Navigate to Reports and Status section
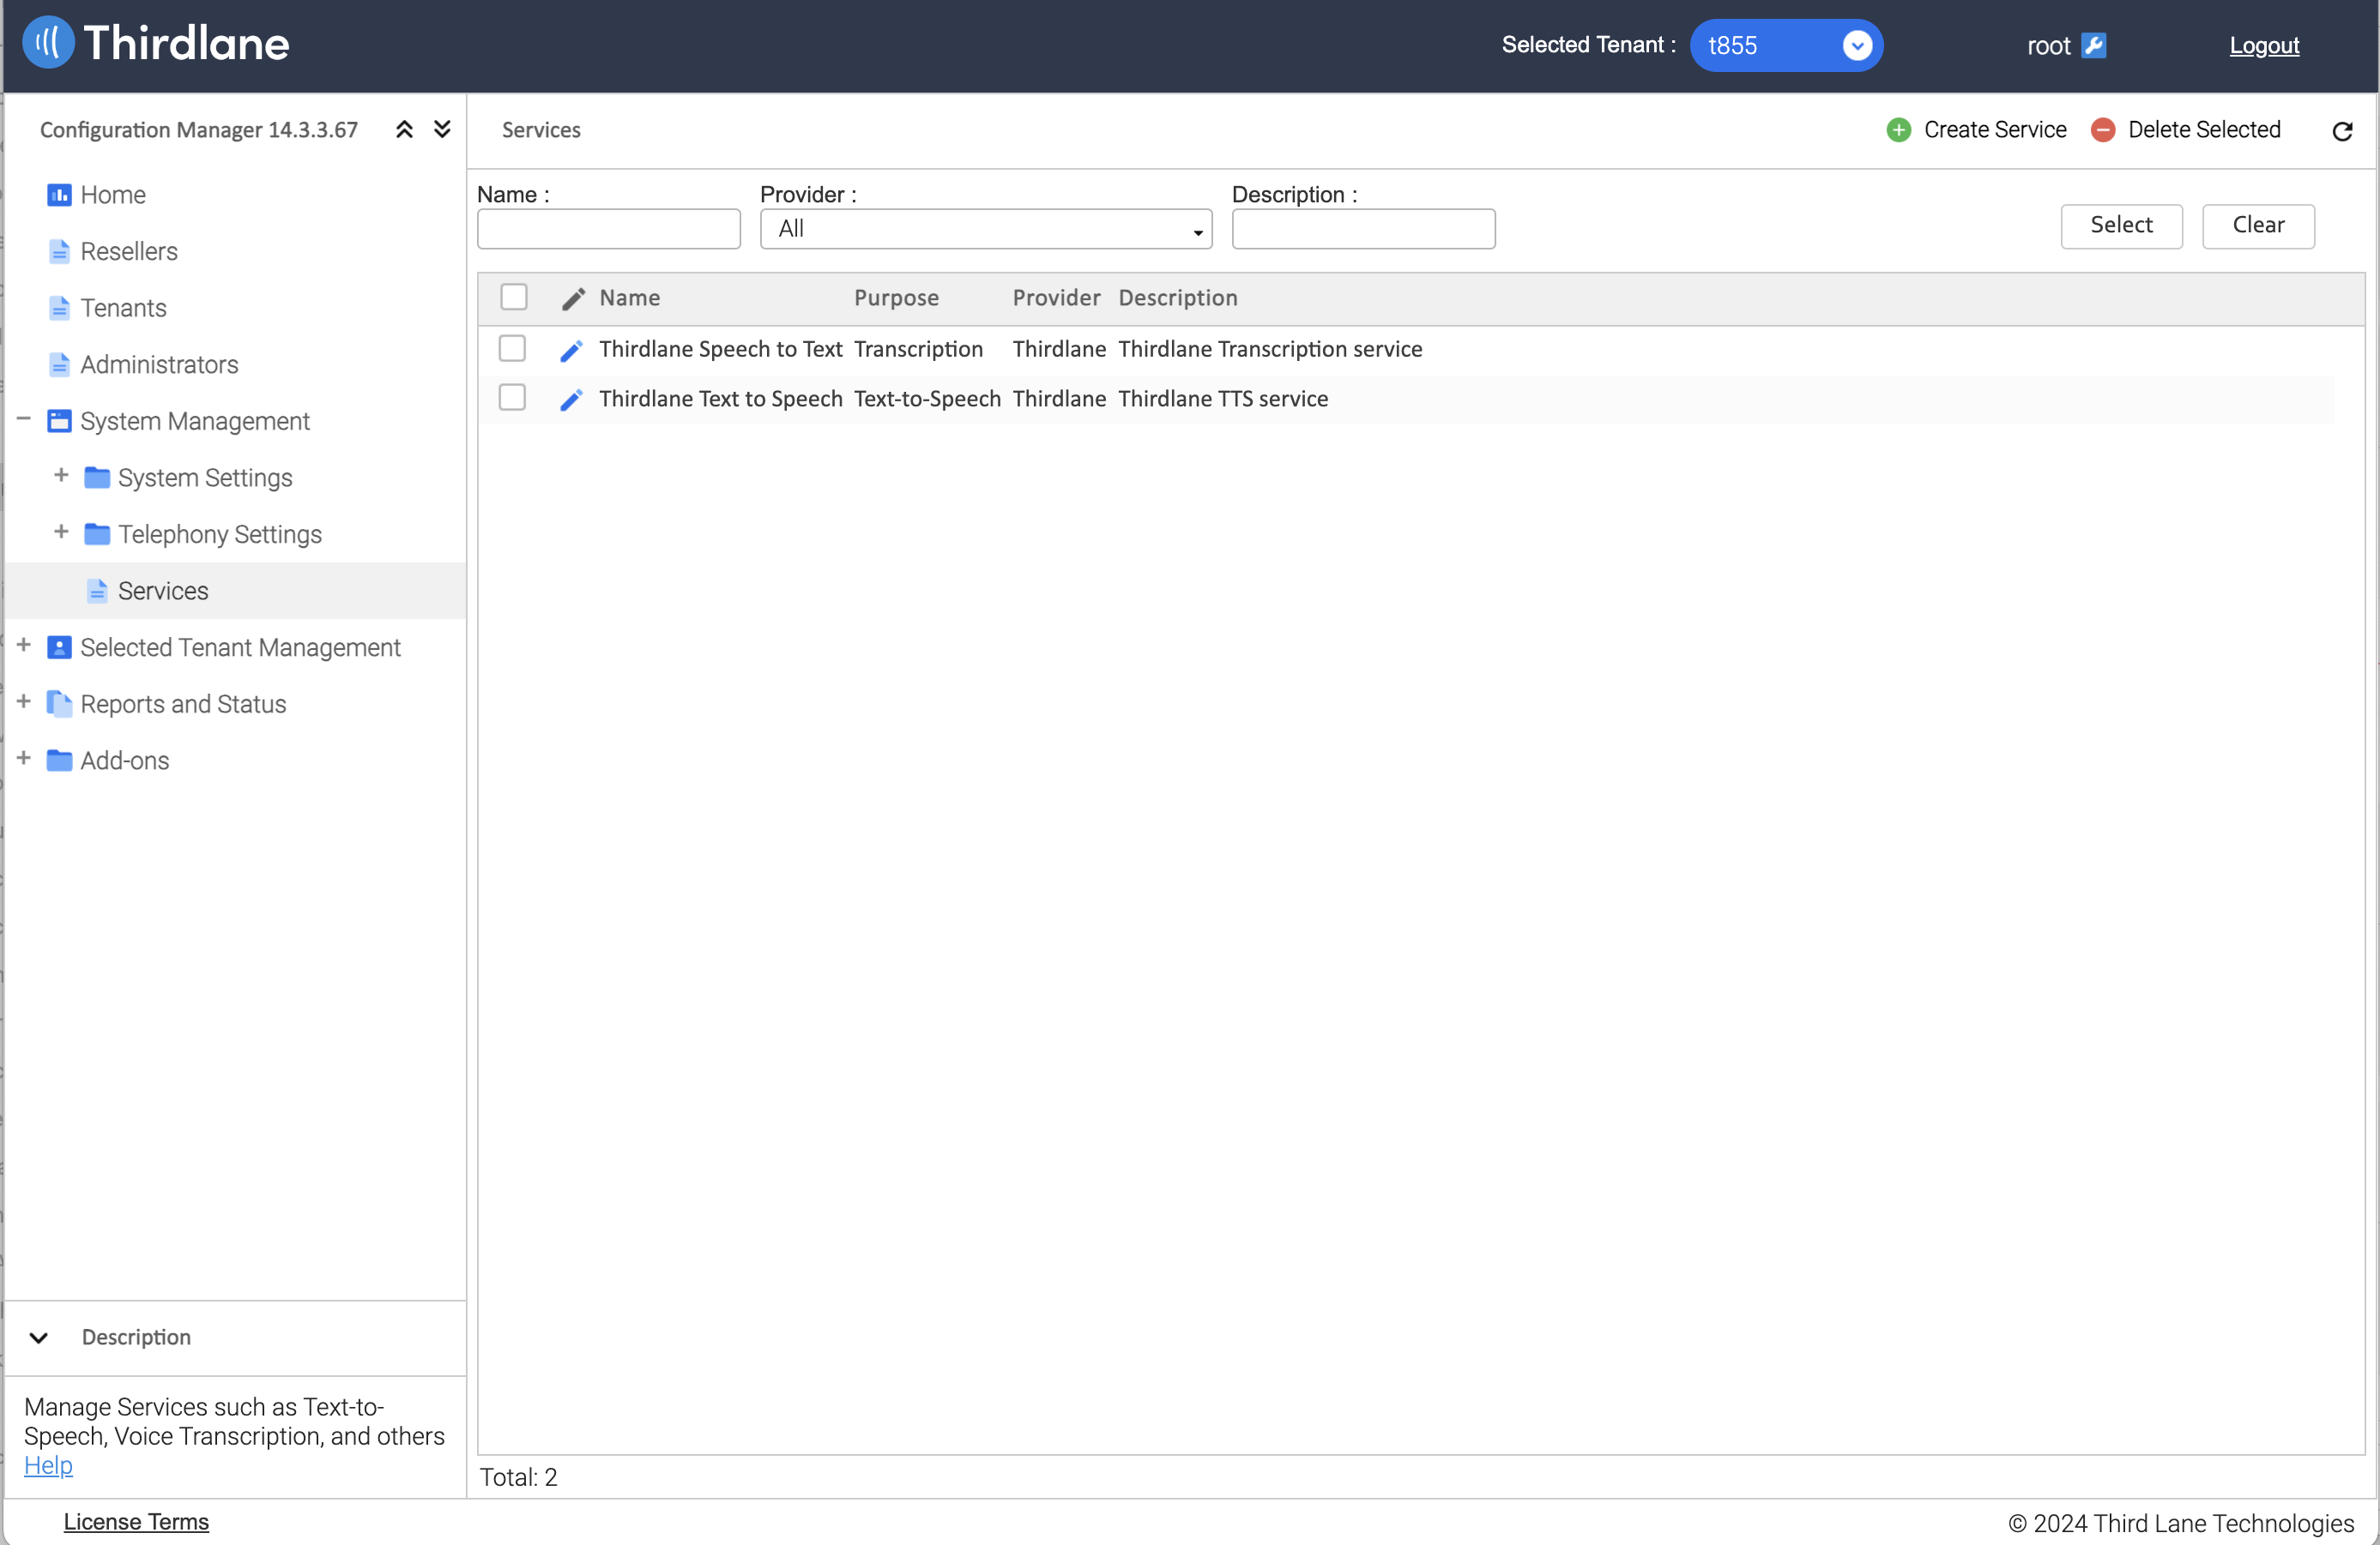 pos(182,702)
